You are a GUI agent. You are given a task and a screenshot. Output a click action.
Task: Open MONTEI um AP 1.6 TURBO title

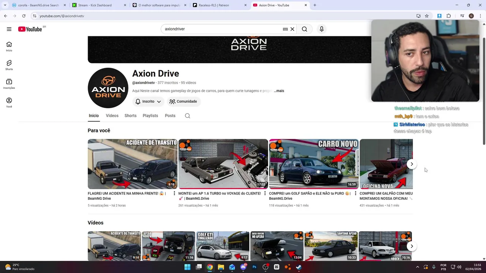tap(219, 196)
